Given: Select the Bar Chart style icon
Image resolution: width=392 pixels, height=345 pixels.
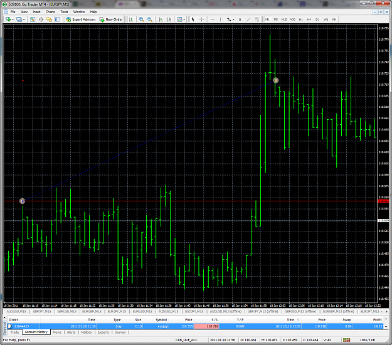Looking at the screenshot, I should pos(131,19).
